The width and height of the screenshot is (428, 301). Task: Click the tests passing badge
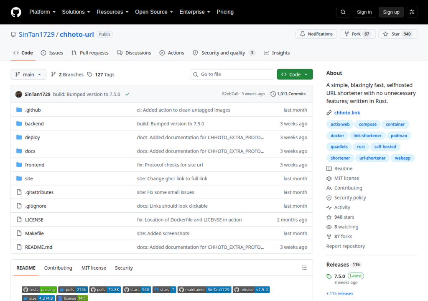tap(39, 290)
